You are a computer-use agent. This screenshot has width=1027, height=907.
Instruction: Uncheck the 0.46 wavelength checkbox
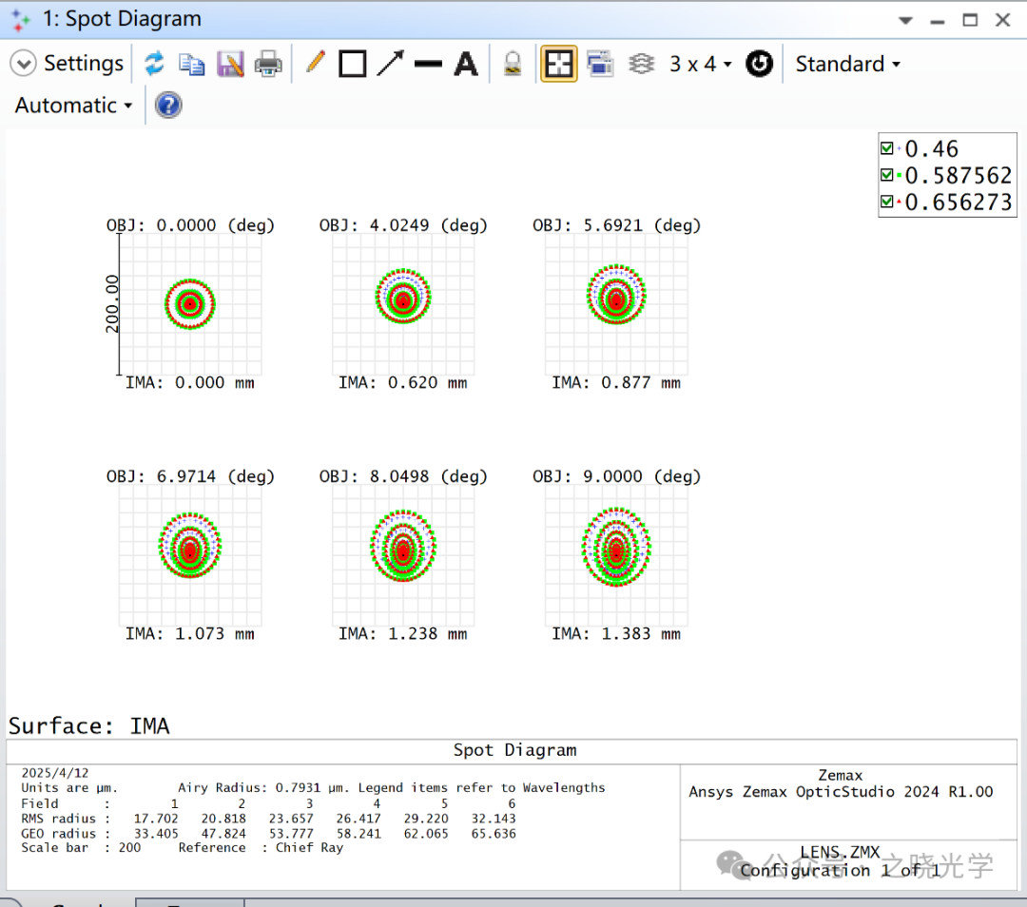(887, 149)
